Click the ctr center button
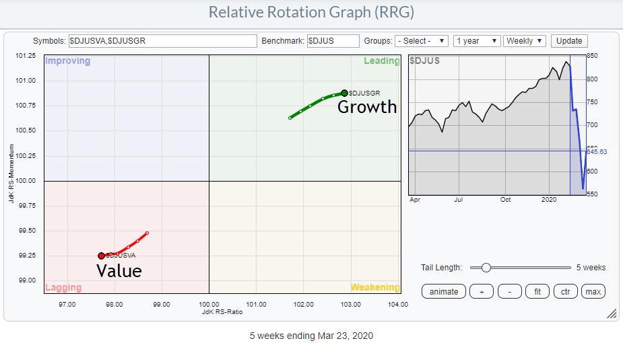 (566, 291)
